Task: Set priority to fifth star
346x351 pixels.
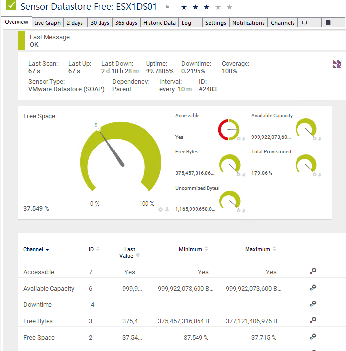Action: (229, 7)
